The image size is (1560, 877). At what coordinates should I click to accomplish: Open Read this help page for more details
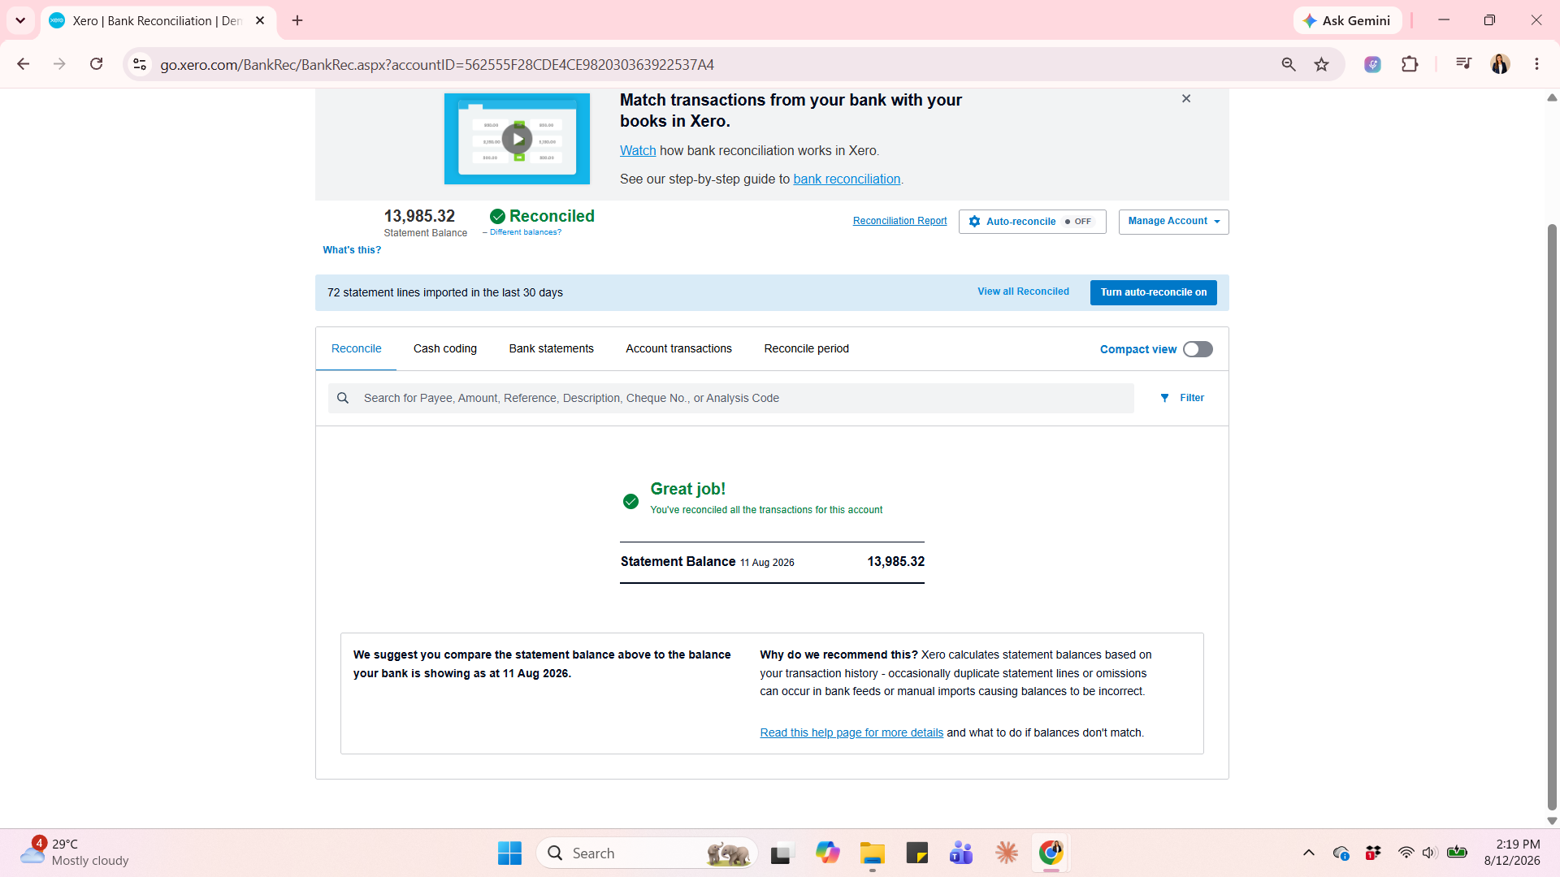(x=851, y=732)
